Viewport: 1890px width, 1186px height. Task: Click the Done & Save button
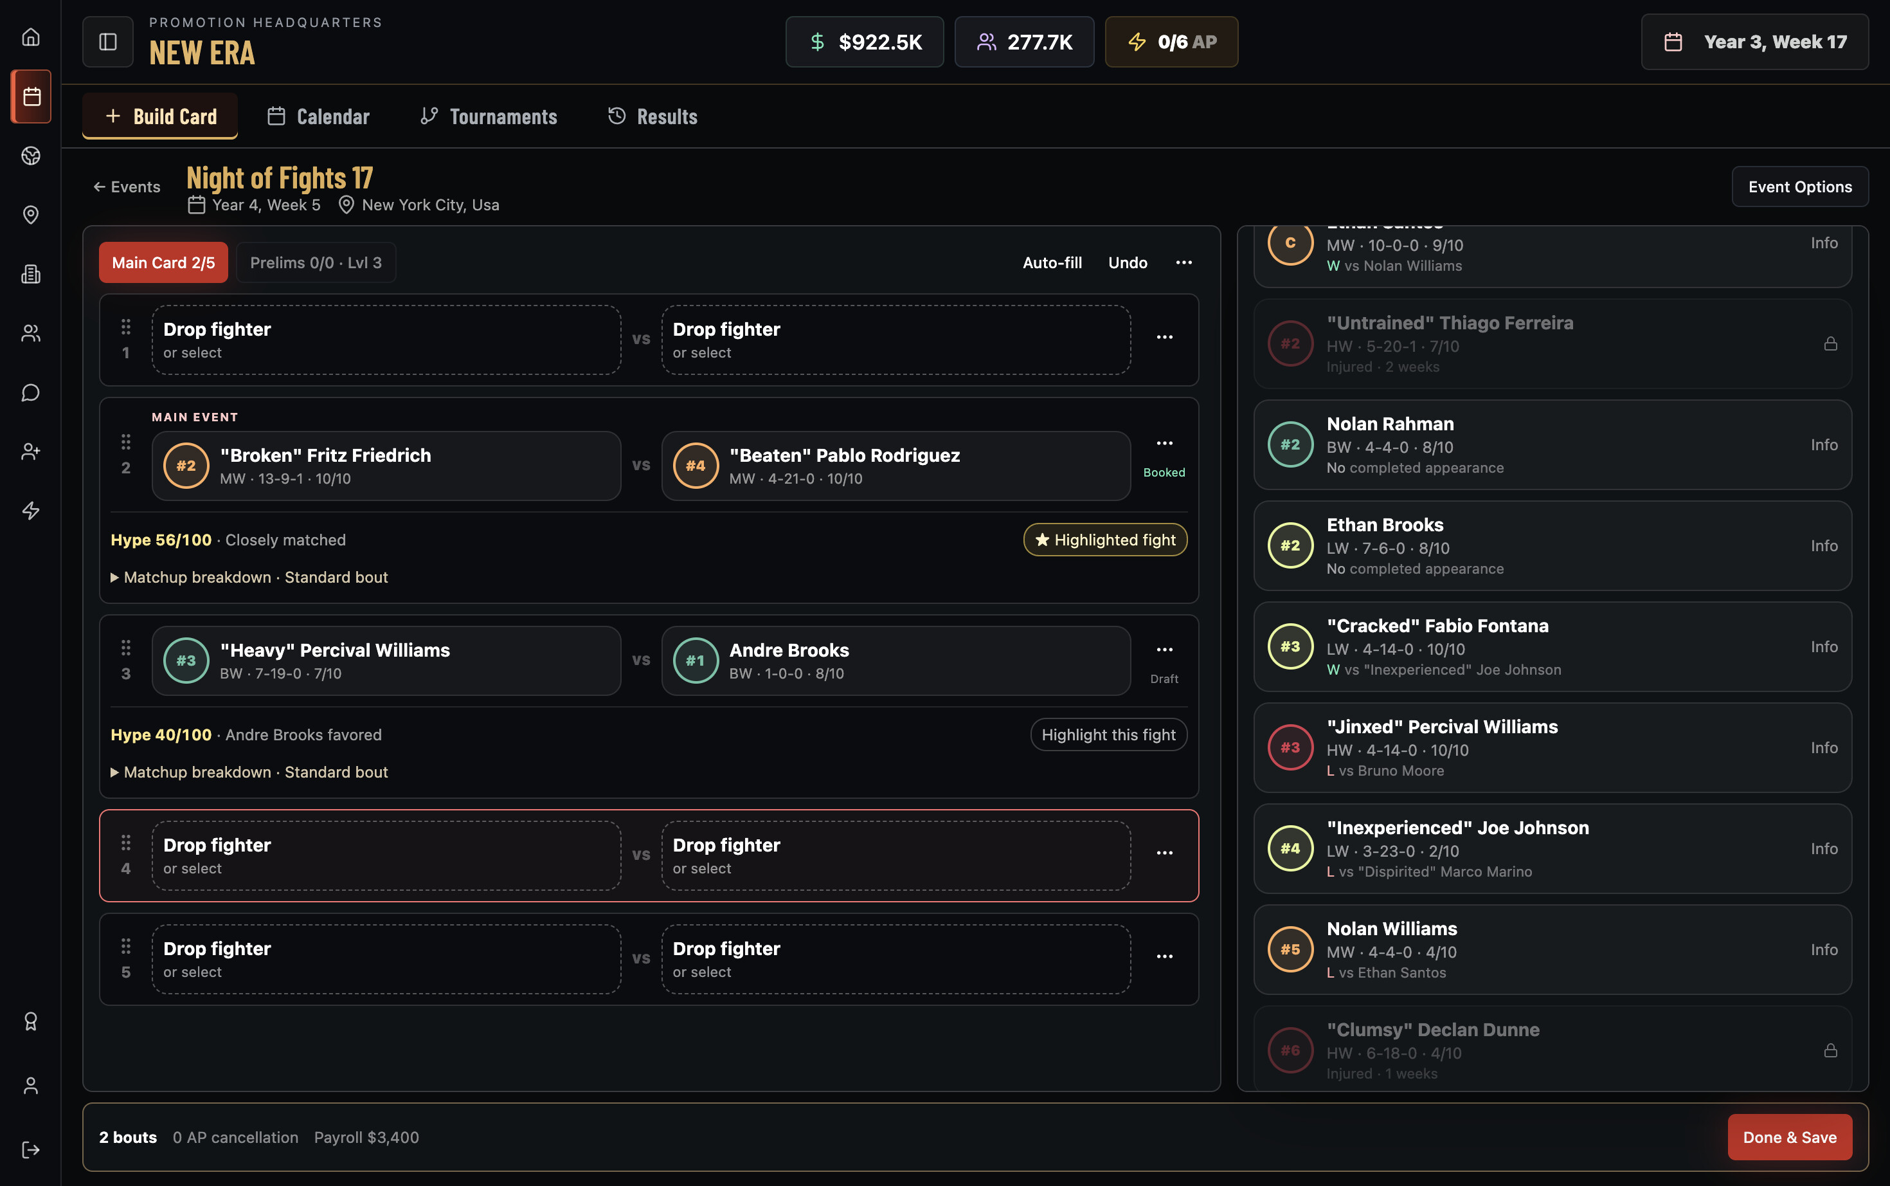coord(1790,1137)
